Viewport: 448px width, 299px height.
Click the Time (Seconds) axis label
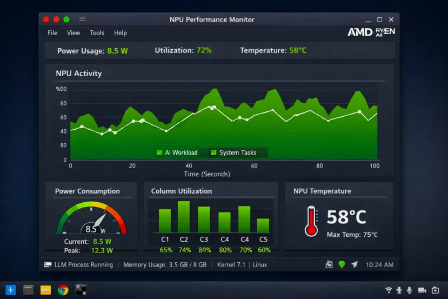pyautogui.click(x=207, y=174)
